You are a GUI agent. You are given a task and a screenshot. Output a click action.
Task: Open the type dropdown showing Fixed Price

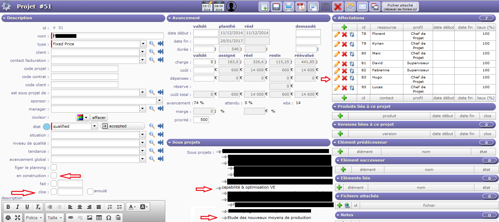[x=143, y=44]
